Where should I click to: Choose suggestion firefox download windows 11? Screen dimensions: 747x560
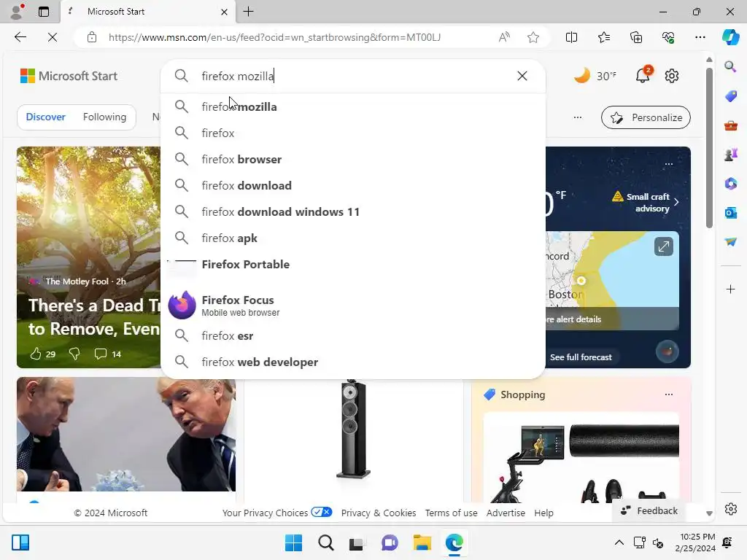[x=353, y=211]
